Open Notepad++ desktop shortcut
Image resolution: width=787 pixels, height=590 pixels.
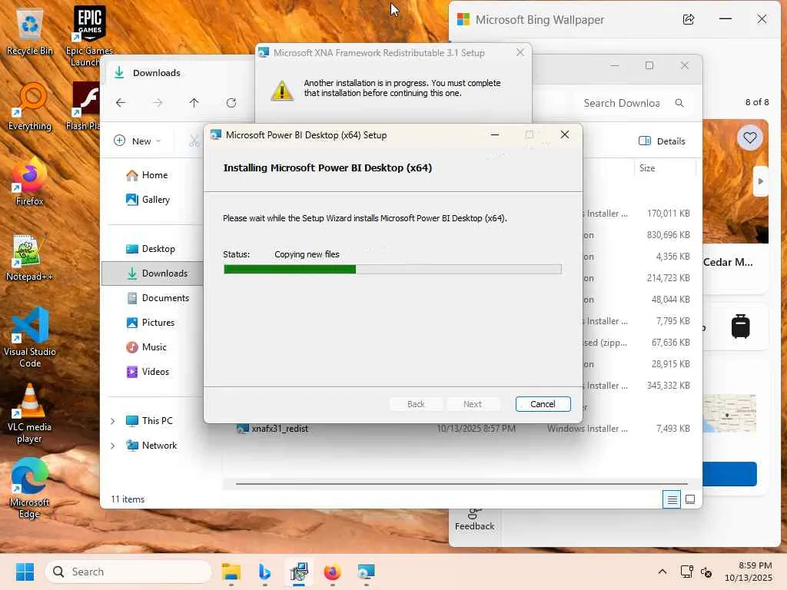29,257
